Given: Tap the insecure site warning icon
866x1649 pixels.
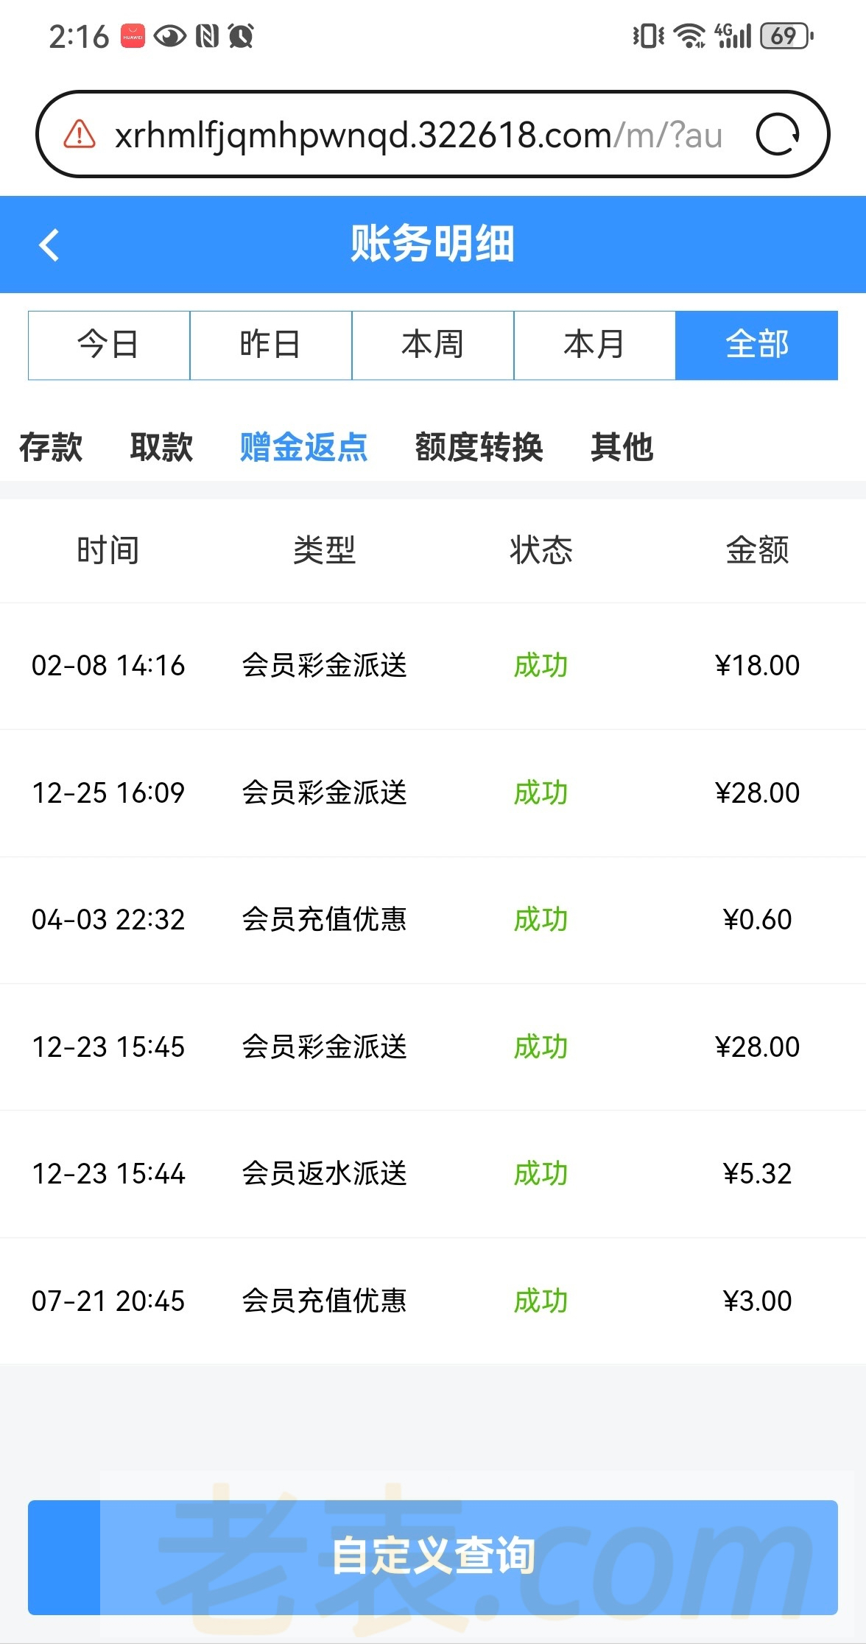Looking at the screenshot, I should [80, 135].
